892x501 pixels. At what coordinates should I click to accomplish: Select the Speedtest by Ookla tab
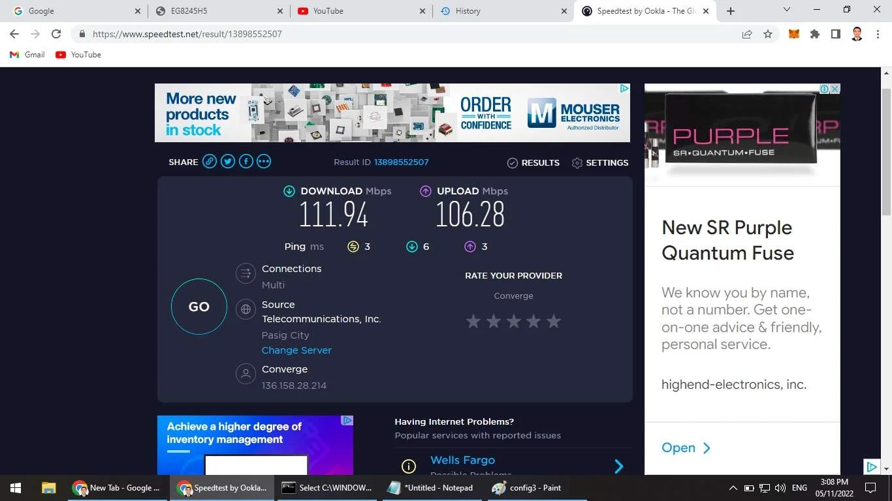(x=646, y=11)
